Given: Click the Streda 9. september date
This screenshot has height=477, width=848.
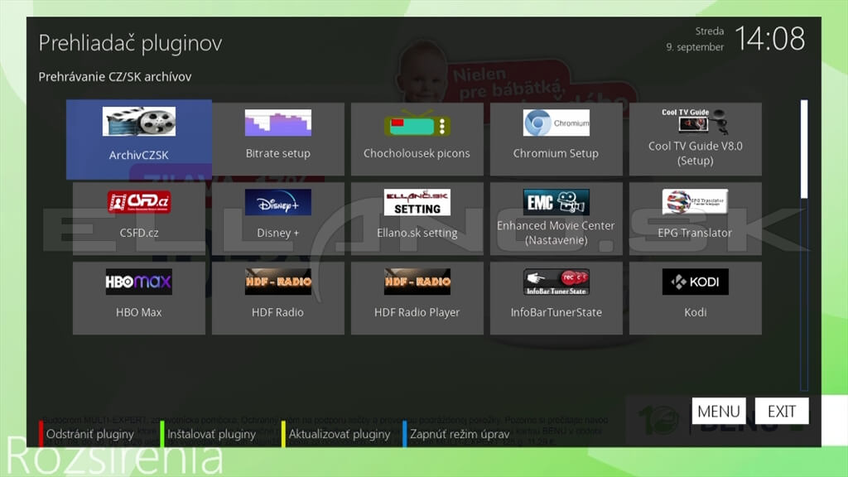Looking at the screenshot, I should click(695, 39).
